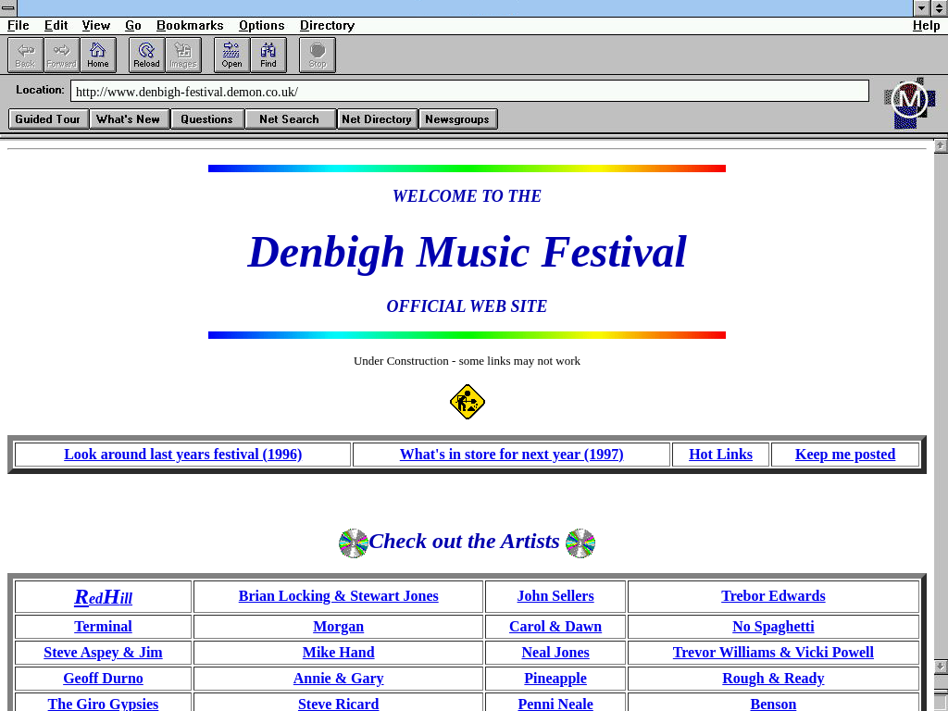Screen dimensions: 948x711
Task: Click the Location URL field
Action: coord(469,92)
